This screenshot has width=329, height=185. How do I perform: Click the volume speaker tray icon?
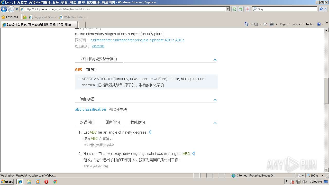point(304,182)
